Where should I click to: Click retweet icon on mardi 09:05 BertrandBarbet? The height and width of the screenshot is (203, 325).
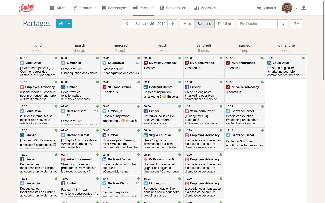tap(96, 111)
